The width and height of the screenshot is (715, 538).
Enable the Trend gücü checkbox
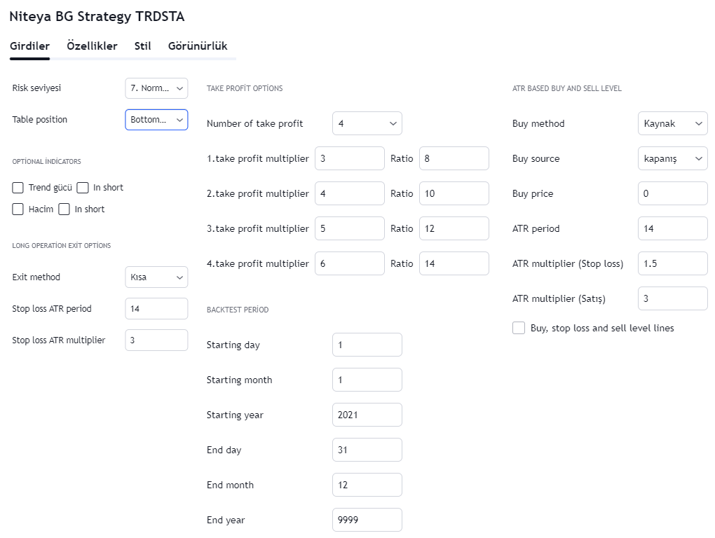tap(18, 188)
